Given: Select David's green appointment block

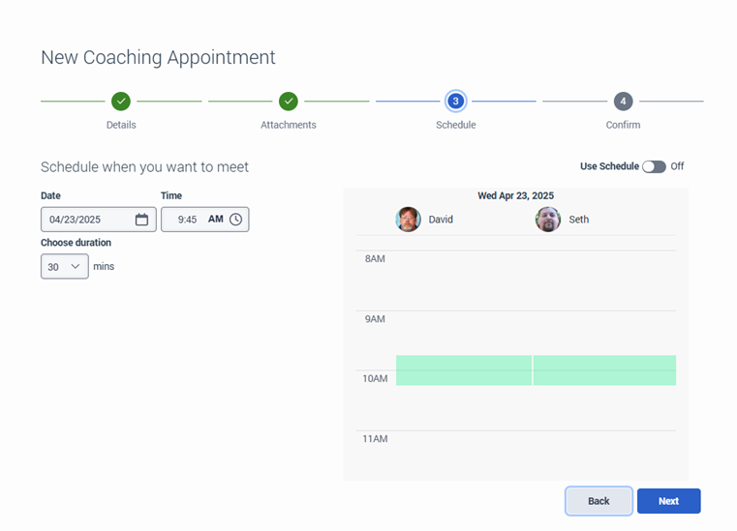Looking at the screenshot, I should (x=464, y=370).
